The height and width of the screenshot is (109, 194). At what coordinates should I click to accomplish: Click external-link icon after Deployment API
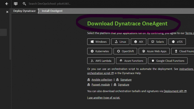[185, 91]
